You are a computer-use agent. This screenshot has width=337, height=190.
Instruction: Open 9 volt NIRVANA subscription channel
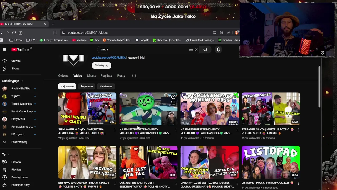pos(21,89)
